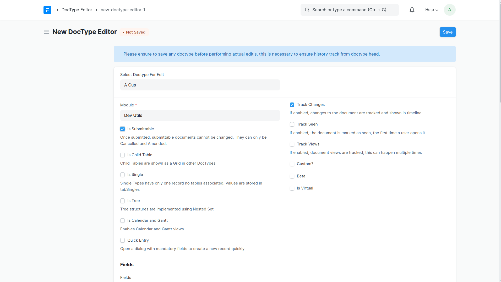
Task: Disable the Track Changes checkbox
Action: 292,105
